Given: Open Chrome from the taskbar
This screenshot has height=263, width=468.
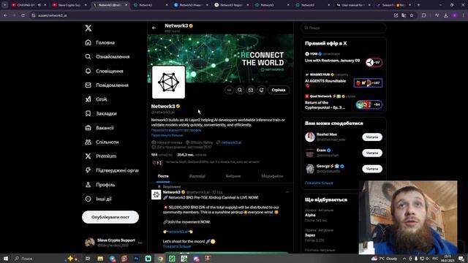Looking at the screenshot, I should [160, 259].
